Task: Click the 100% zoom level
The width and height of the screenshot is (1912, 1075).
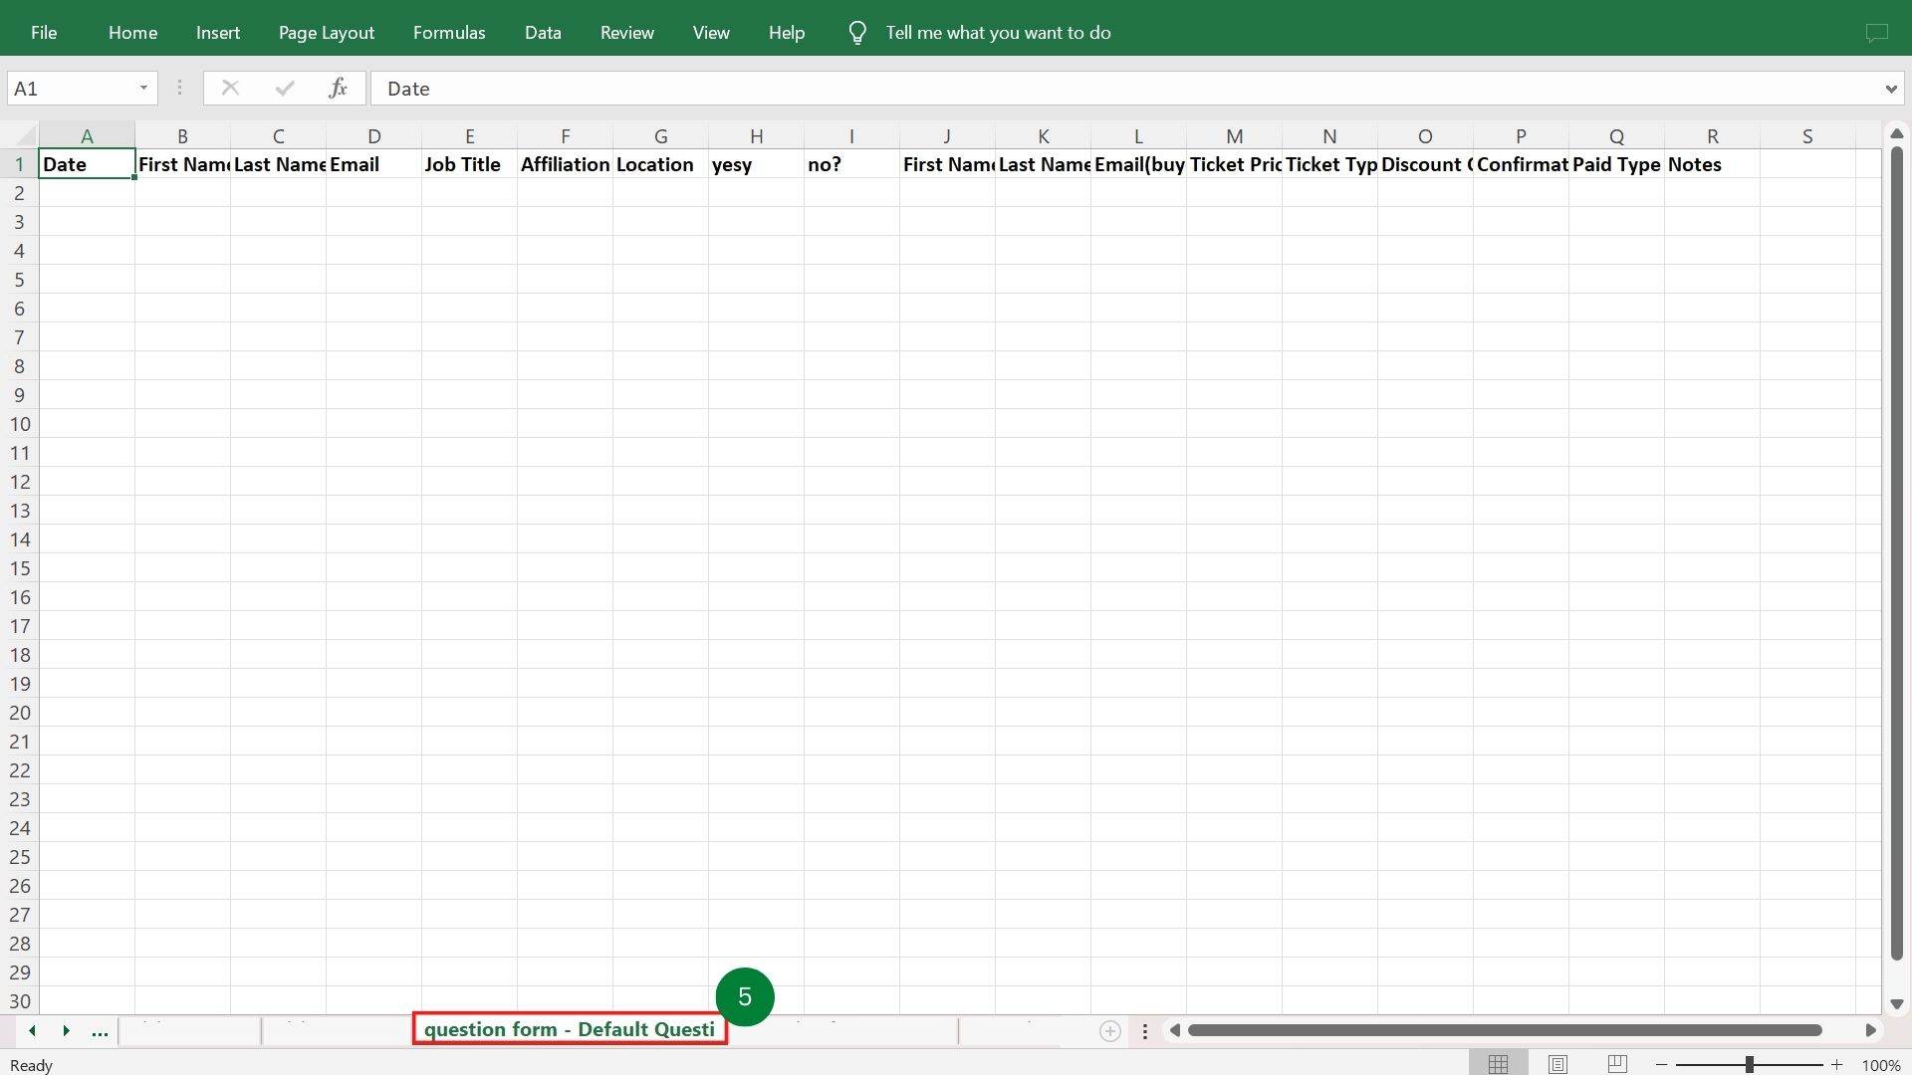Action: pyautogui.click(x=1881, y=1065)
